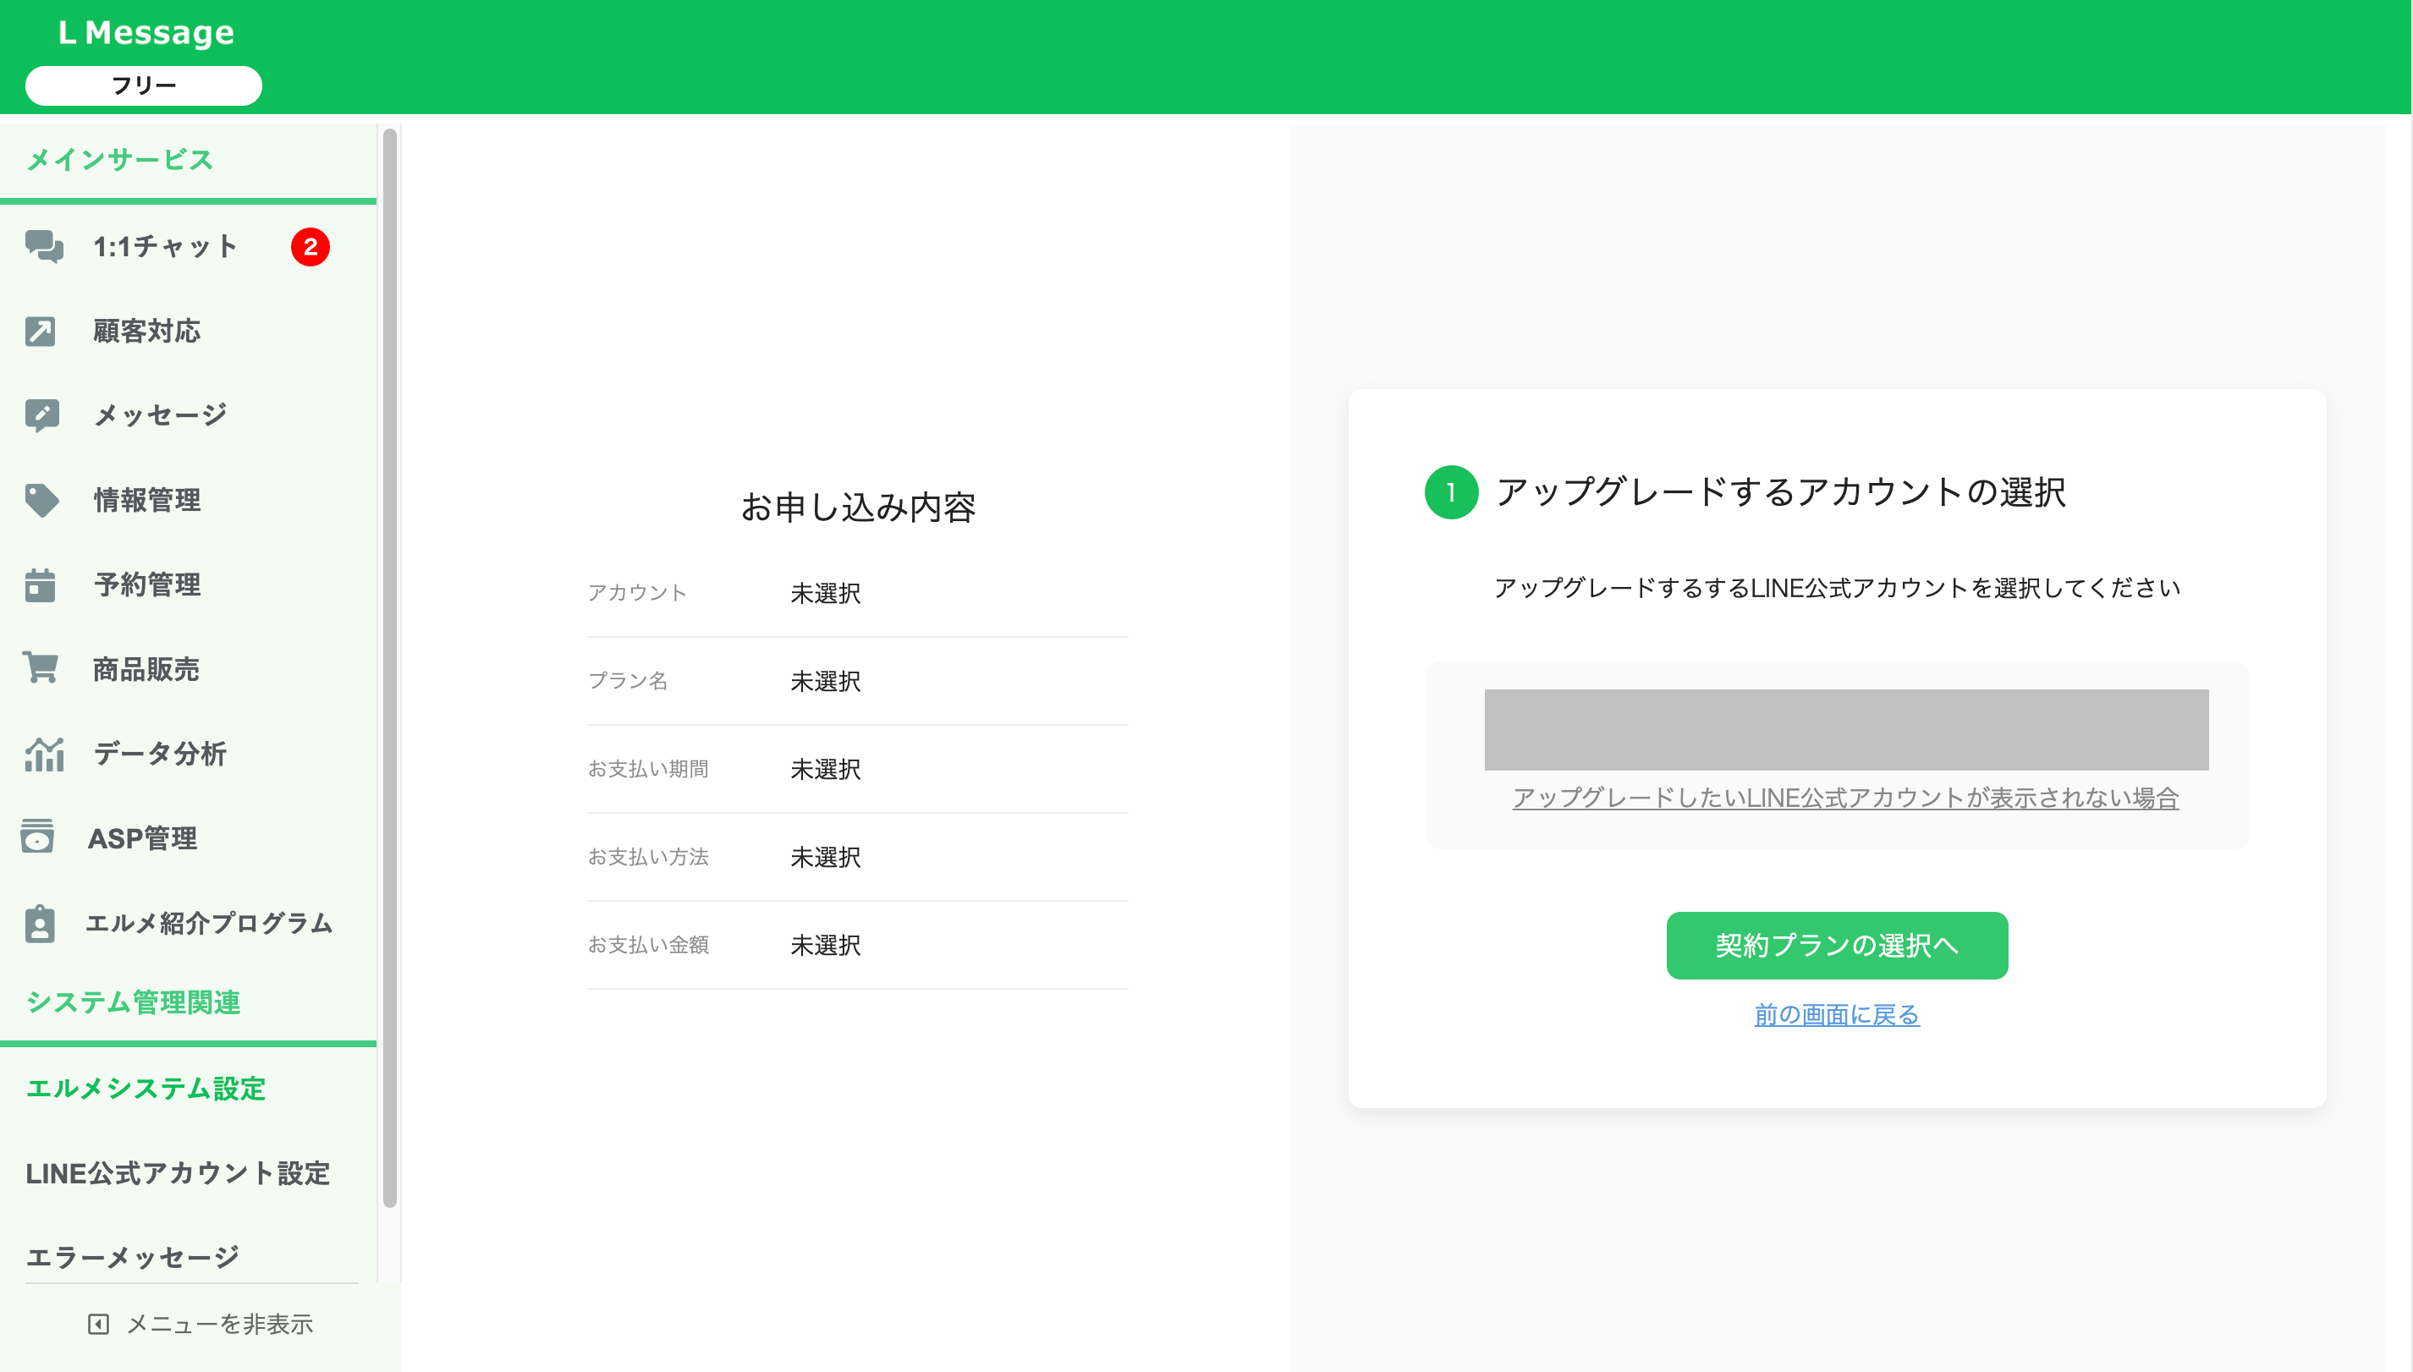This screenshot has width=2413, height=1372.
Task: Click the お申し込み内容 heading
Action: tap(858, 508)
